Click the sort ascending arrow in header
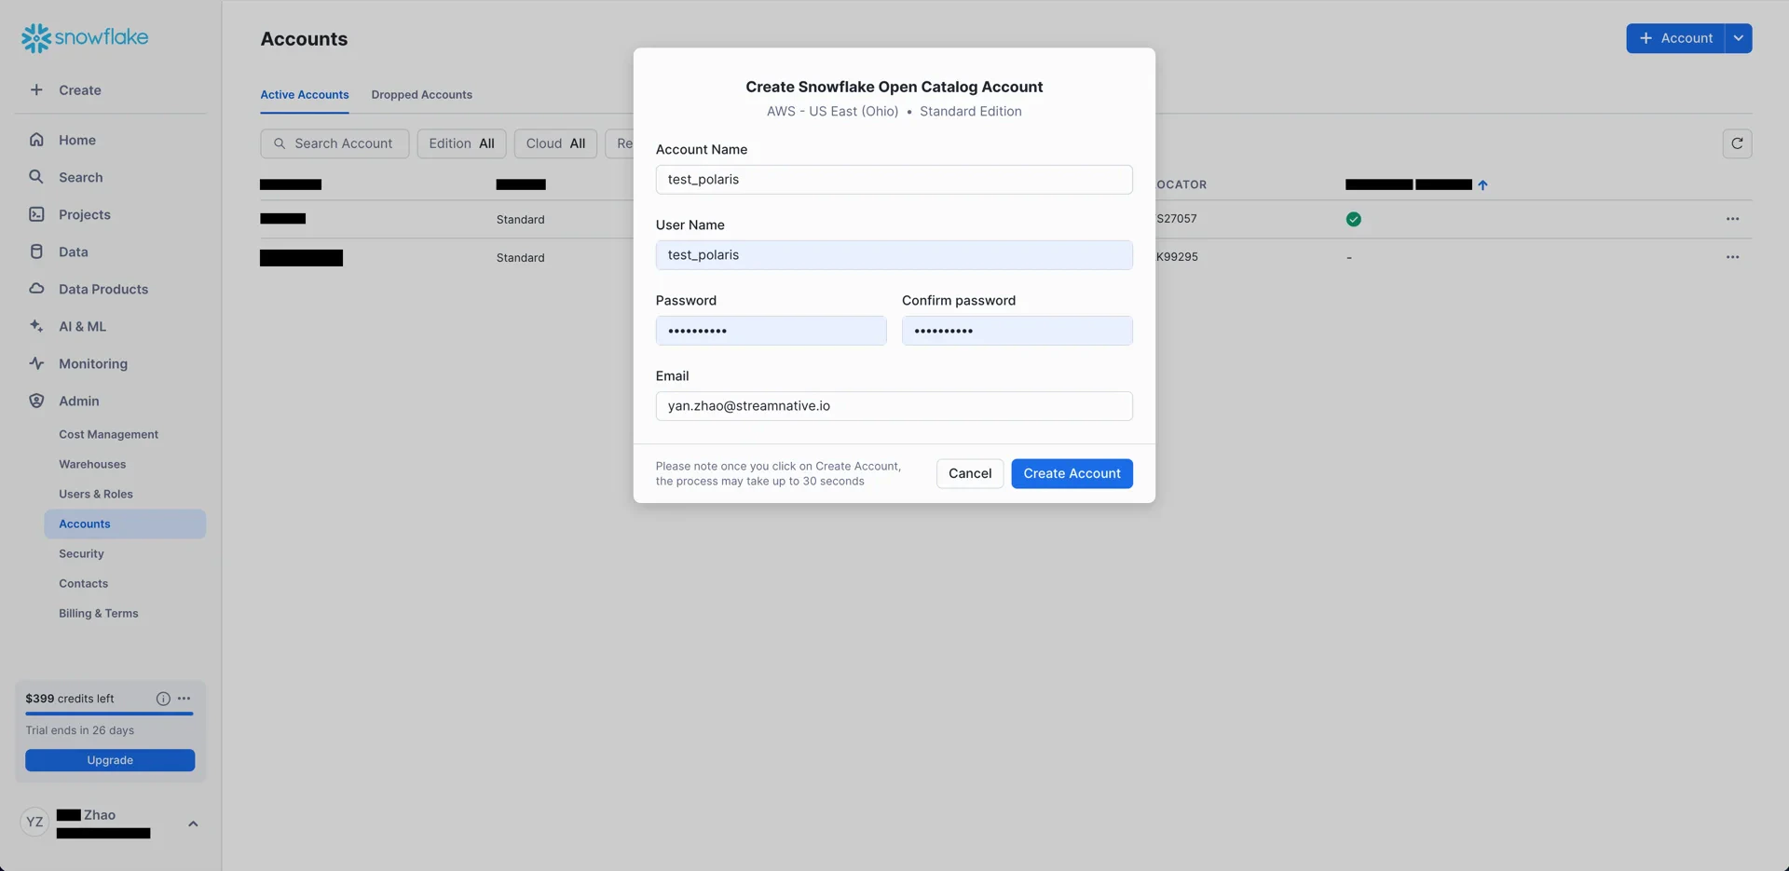 1482,184
